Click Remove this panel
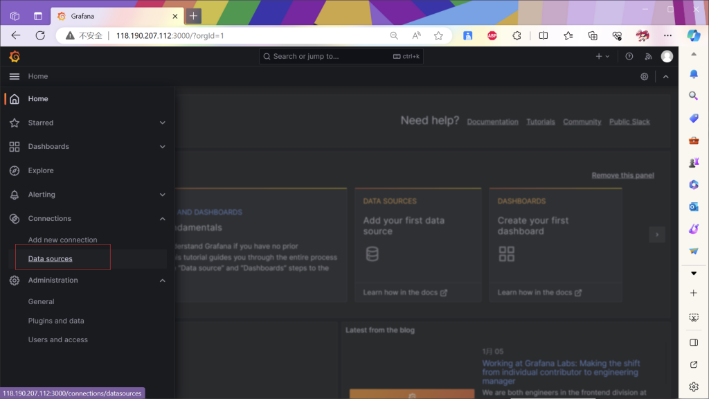 622,175
